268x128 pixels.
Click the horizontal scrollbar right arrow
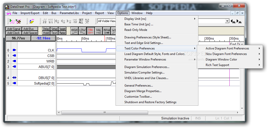coord(237,112)
